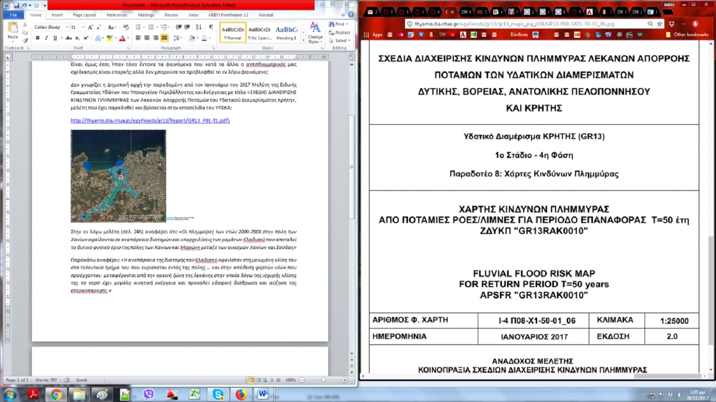Apply strikethrough to selected text
This screenshot has height=402, width=716.
pos(69,38)
